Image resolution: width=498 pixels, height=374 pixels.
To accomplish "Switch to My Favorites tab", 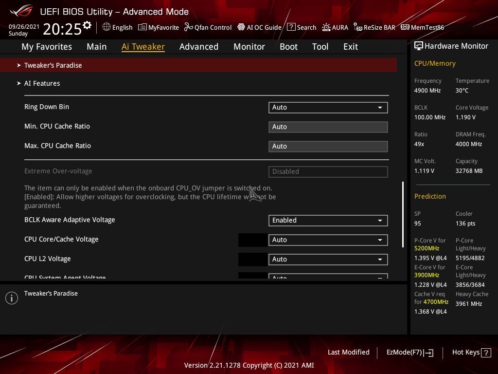I will click(x=47, y=47).
